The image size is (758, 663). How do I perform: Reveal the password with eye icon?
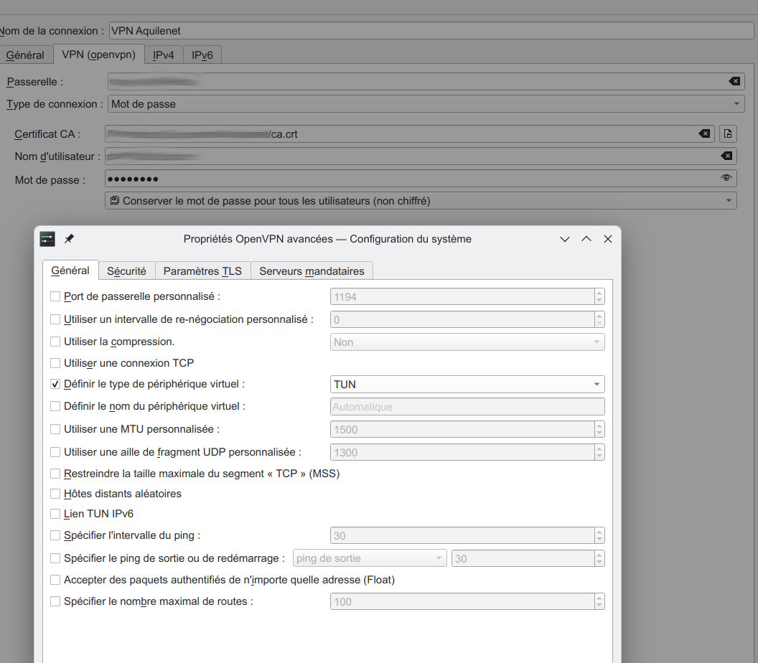pyautogui.click(x=726, y=178)
